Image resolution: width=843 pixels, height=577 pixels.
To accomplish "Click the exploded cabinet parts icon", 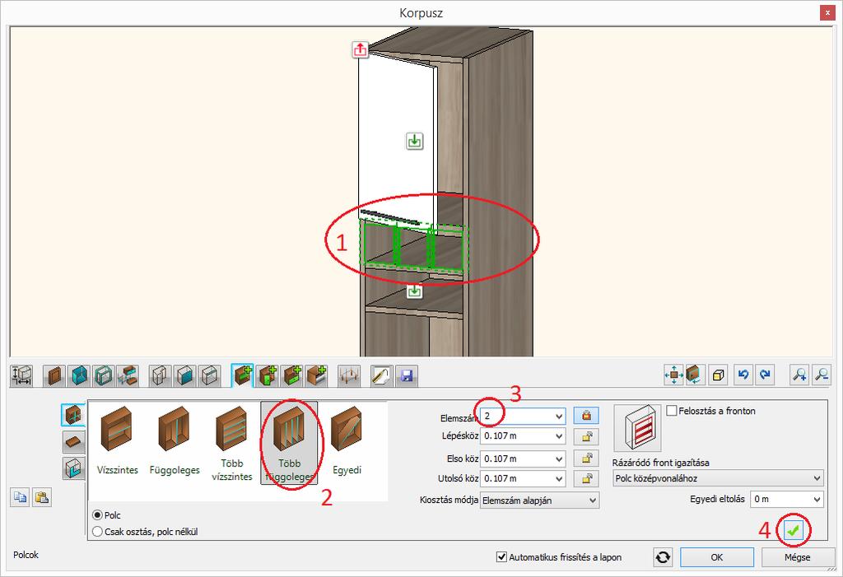I will pos(128,375).
